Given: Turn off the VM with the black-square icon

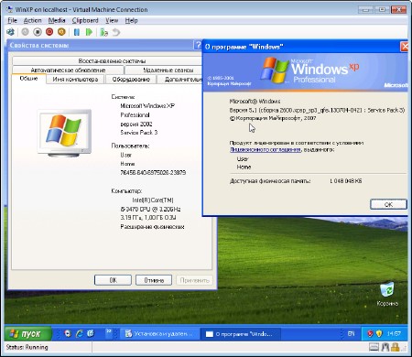Looking at the screenshot, I should pyautogui.click(x=38, y=32).
